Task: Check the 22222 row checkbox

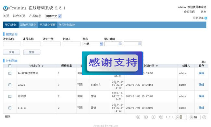Action: [10, 85]
